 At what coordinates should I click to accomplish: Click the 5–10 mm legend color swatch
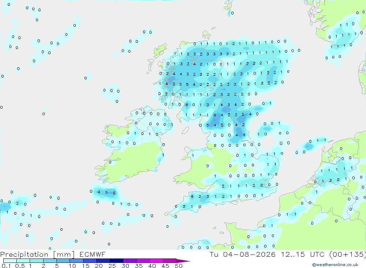pos(63,261)
